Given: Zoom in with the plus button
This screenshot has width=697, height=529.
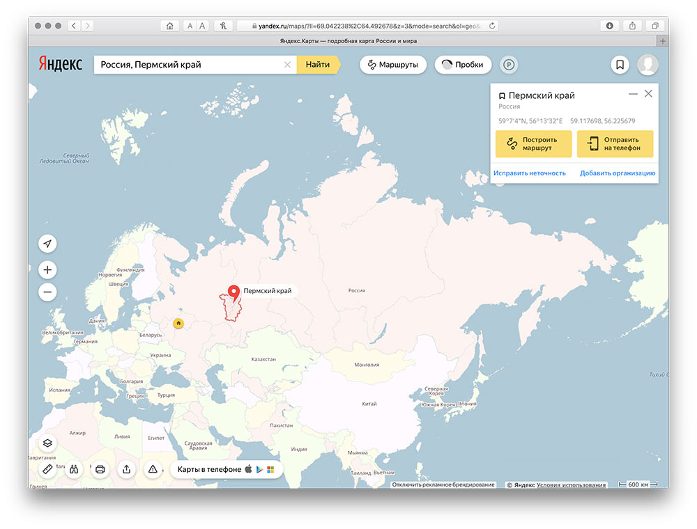Looking at the screenshot, I should [47, 270].
